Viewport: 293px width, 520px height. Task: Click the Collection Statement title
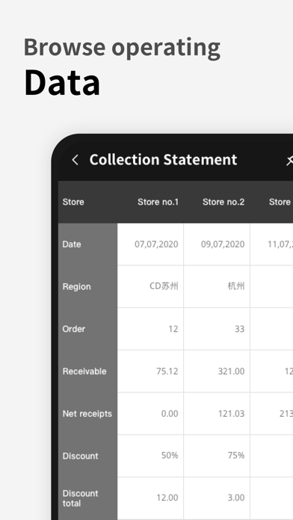(163, 160)
